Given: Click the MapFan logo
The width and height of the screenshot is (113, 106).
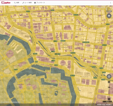Looking at the screenshot, I should click(x=6, y=3).
